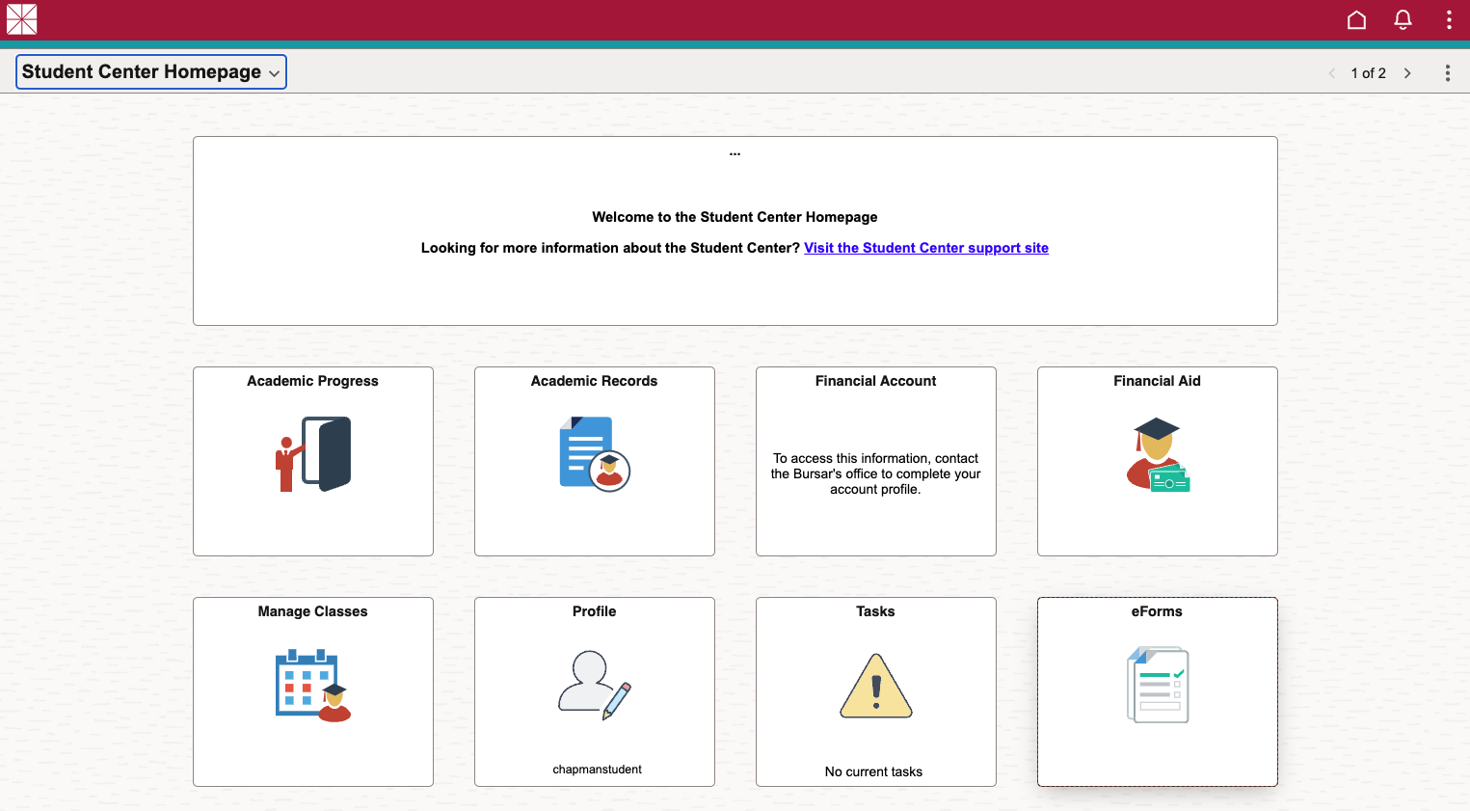
Task: Open the Financial Aid graduate icon
Action: point(1158,454)
